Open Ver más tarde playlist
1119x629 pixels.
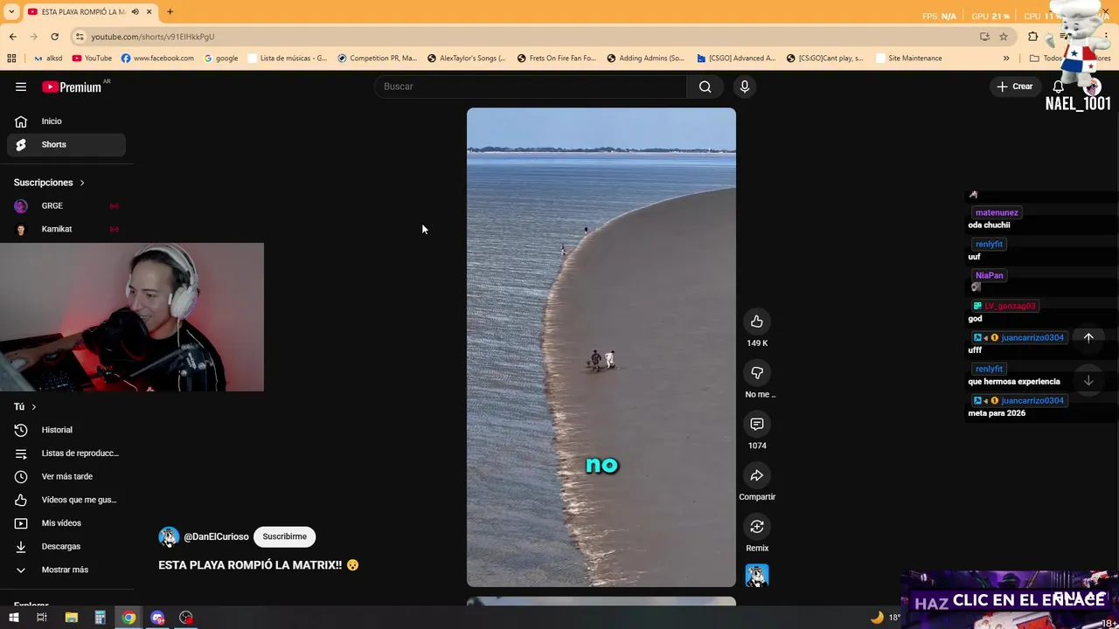[x=66, y=476]
